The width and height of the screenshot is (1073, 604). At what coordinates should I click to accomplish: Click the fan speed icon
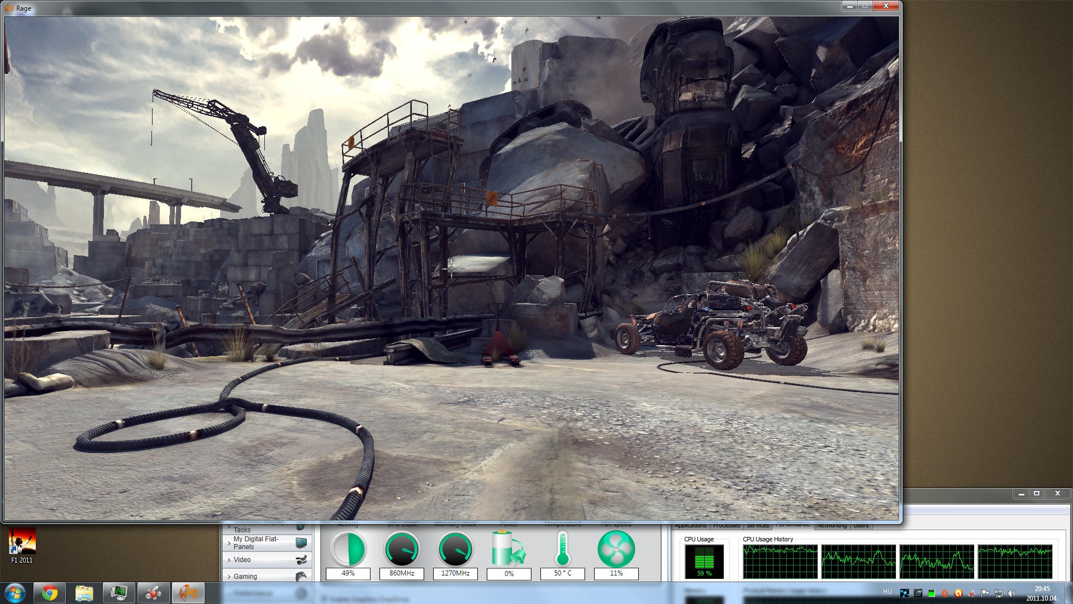point(616,549)
